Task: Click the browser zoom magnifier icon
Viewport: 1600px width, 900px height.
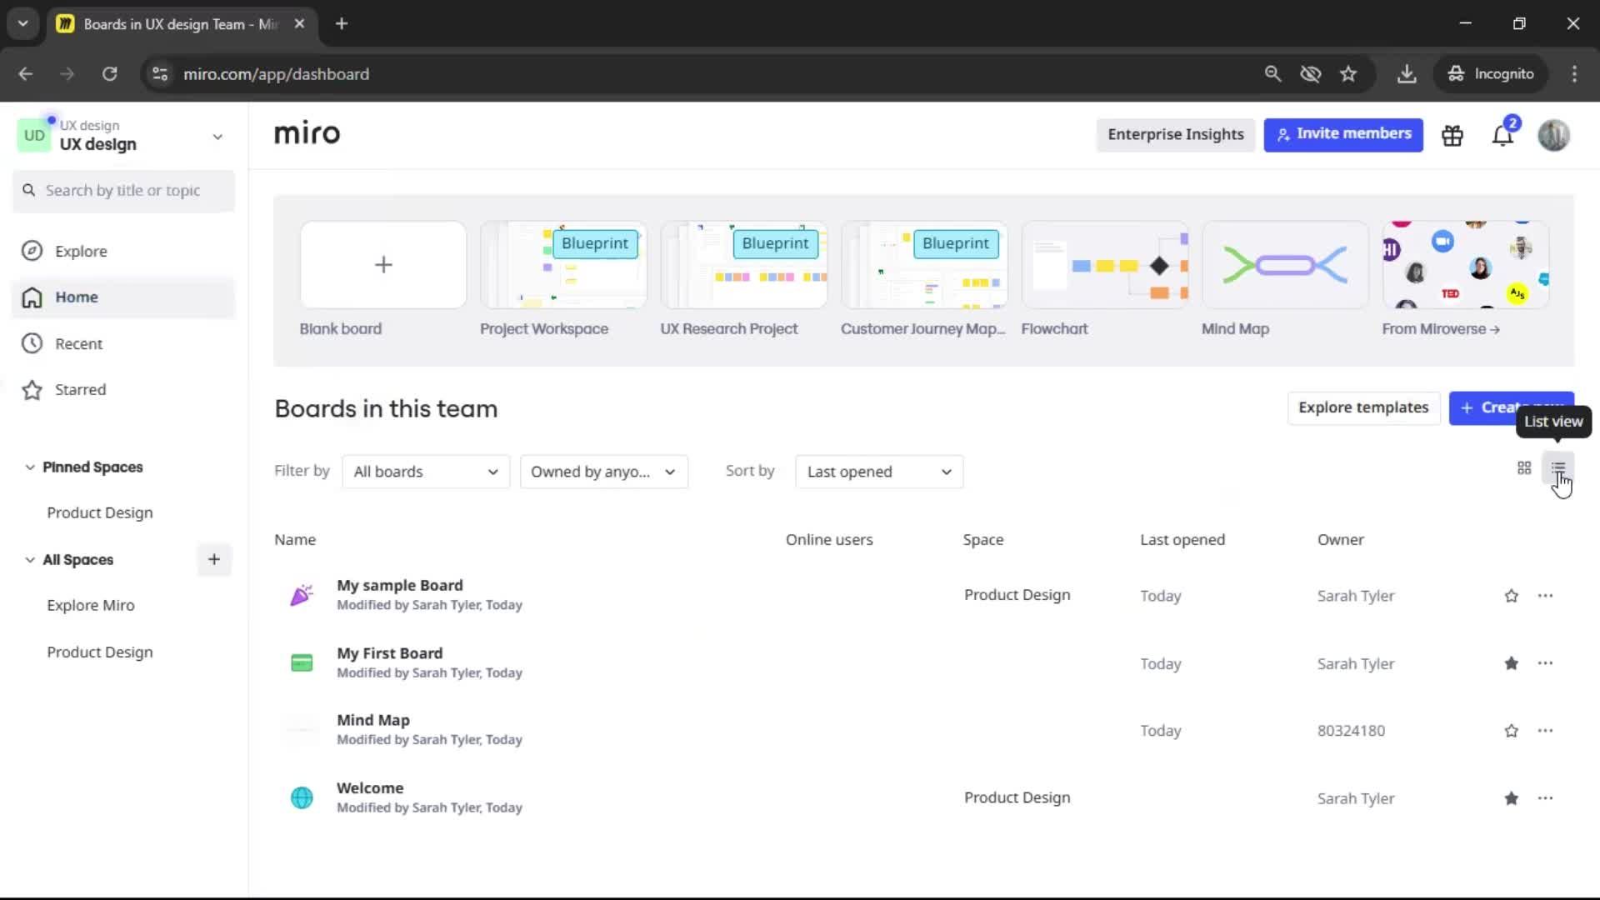Action: pyautogui.click(x=1272, y=74)
